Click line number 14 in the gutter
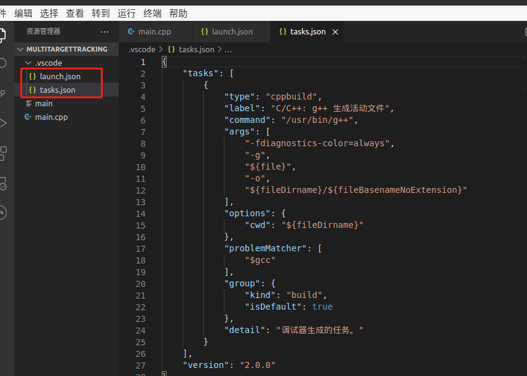The image size is (527, 376). [140, 214]
